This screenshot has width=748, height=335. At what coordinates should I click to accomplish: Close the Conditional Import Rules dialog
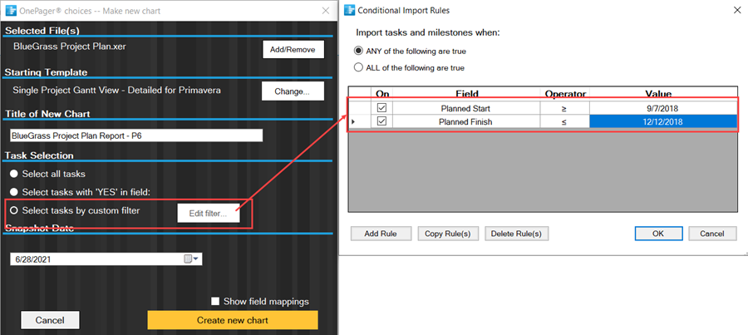(x=736, y=10)
